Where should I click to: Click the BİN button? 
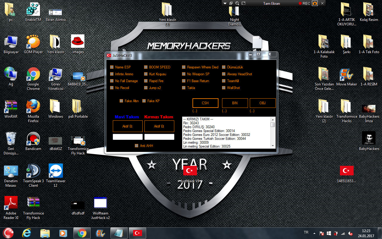[235, 103]
